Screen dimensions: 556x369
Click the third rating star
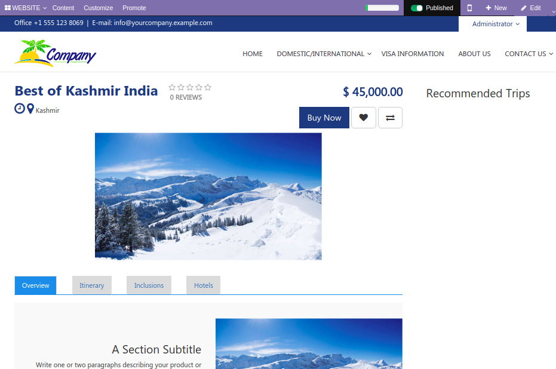point(190,87)
